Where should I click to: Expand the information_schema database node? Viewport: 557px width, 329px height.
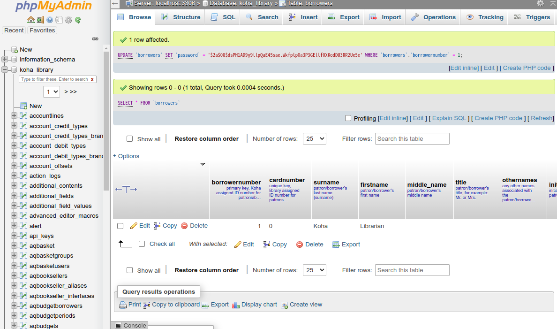click(5, 59)
